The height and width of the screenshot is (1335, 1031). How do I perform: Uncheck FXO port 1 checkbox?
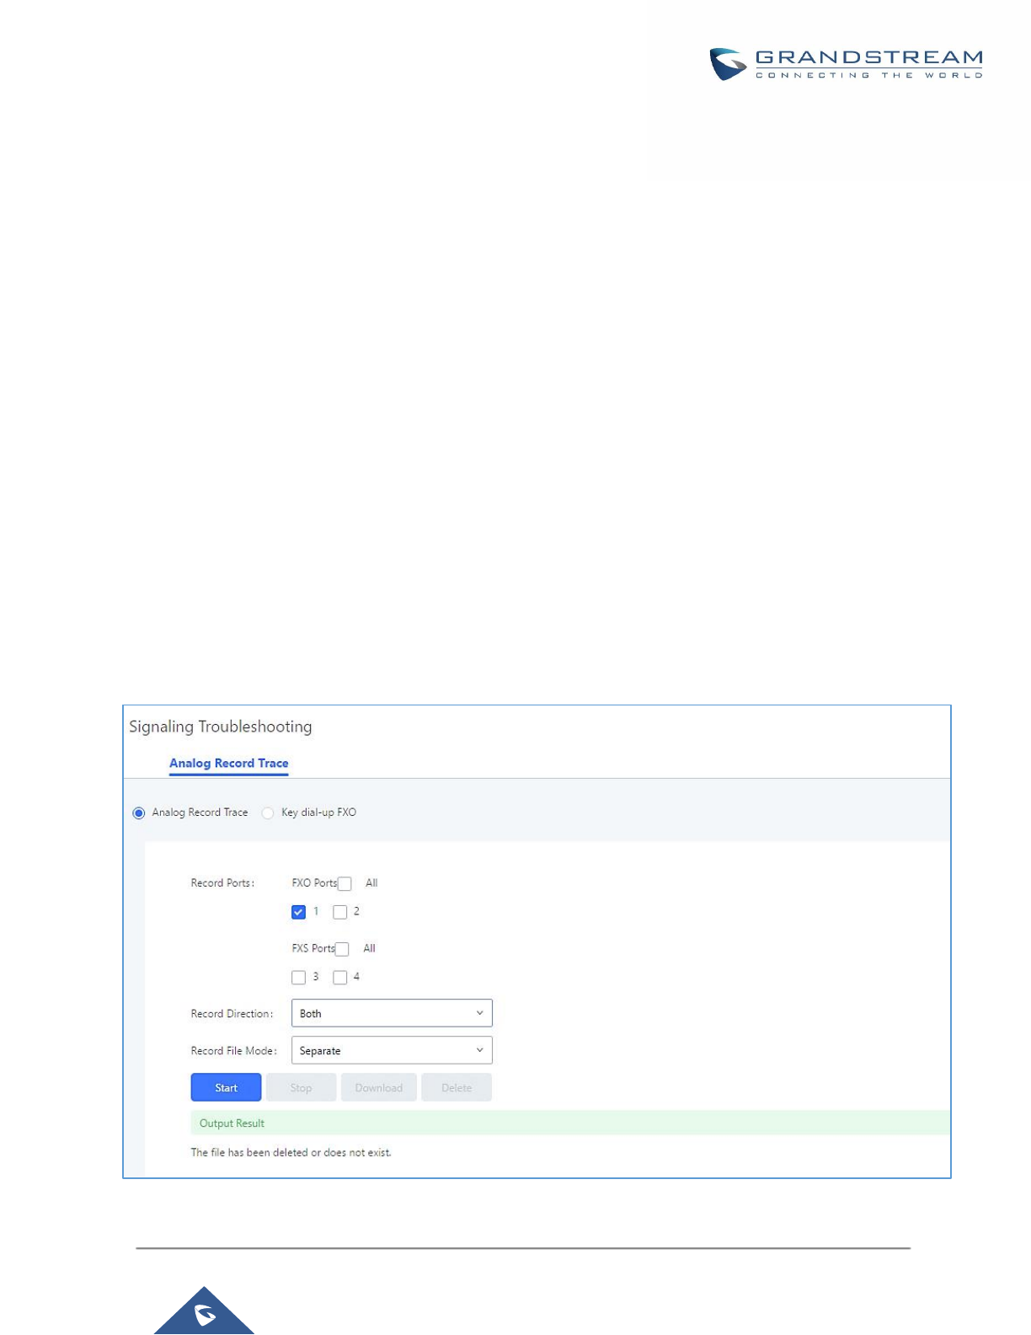(x=298, y=912)
